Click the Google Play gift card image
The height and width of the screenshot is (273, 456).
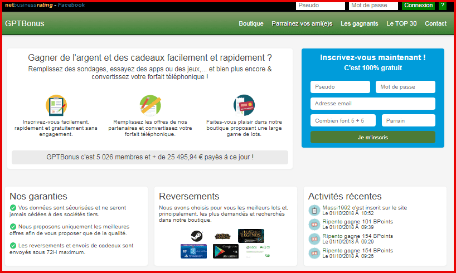pos(225,251)
